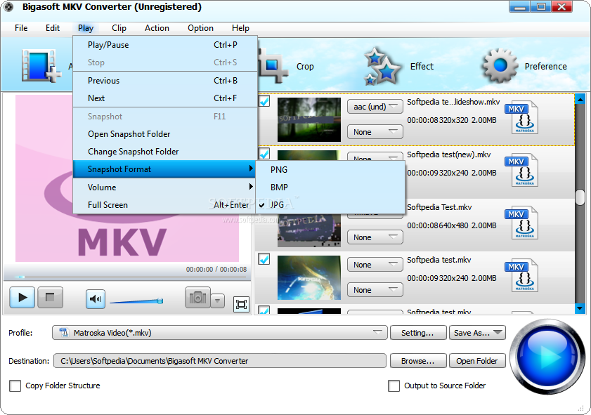Choose Change Snapshot Folder

pos(164,152)
